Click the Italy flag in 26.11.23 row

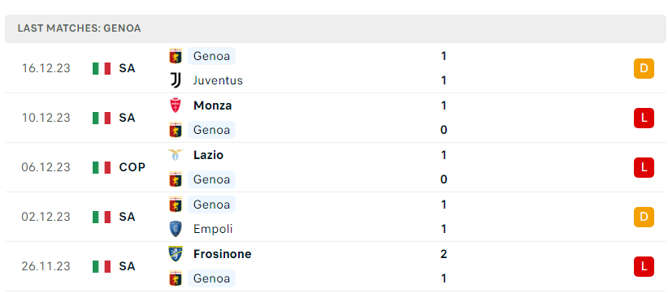point(102,266)
